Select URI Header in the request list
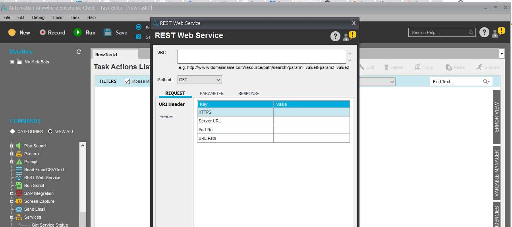This screenshot has width=512, height=227. point(172,104)
